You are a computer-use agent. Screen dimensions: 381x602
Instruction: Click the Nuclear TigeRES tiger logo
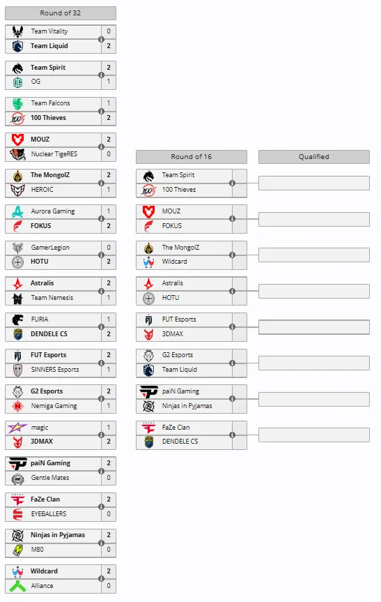pyautogui.click(x=17, y=154)
